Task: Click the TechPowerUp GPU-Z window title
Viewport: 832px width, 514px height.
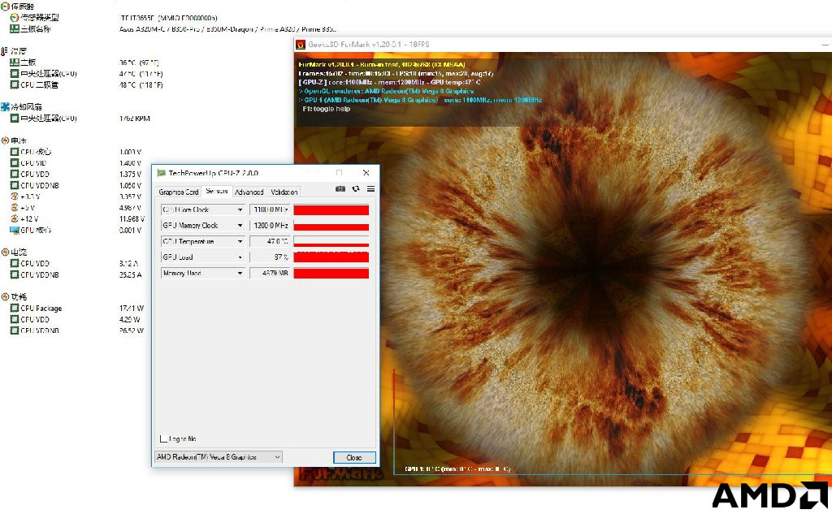Action: 214,173
